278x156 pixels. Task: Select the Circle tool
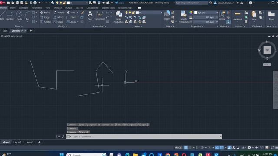tap(19, 15)
